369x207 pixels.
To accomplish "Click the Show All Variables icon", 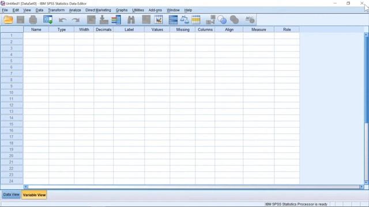I will [235, 20].
